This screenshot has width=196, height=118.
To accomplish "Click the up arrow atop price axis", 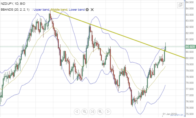I will point(184,1).
